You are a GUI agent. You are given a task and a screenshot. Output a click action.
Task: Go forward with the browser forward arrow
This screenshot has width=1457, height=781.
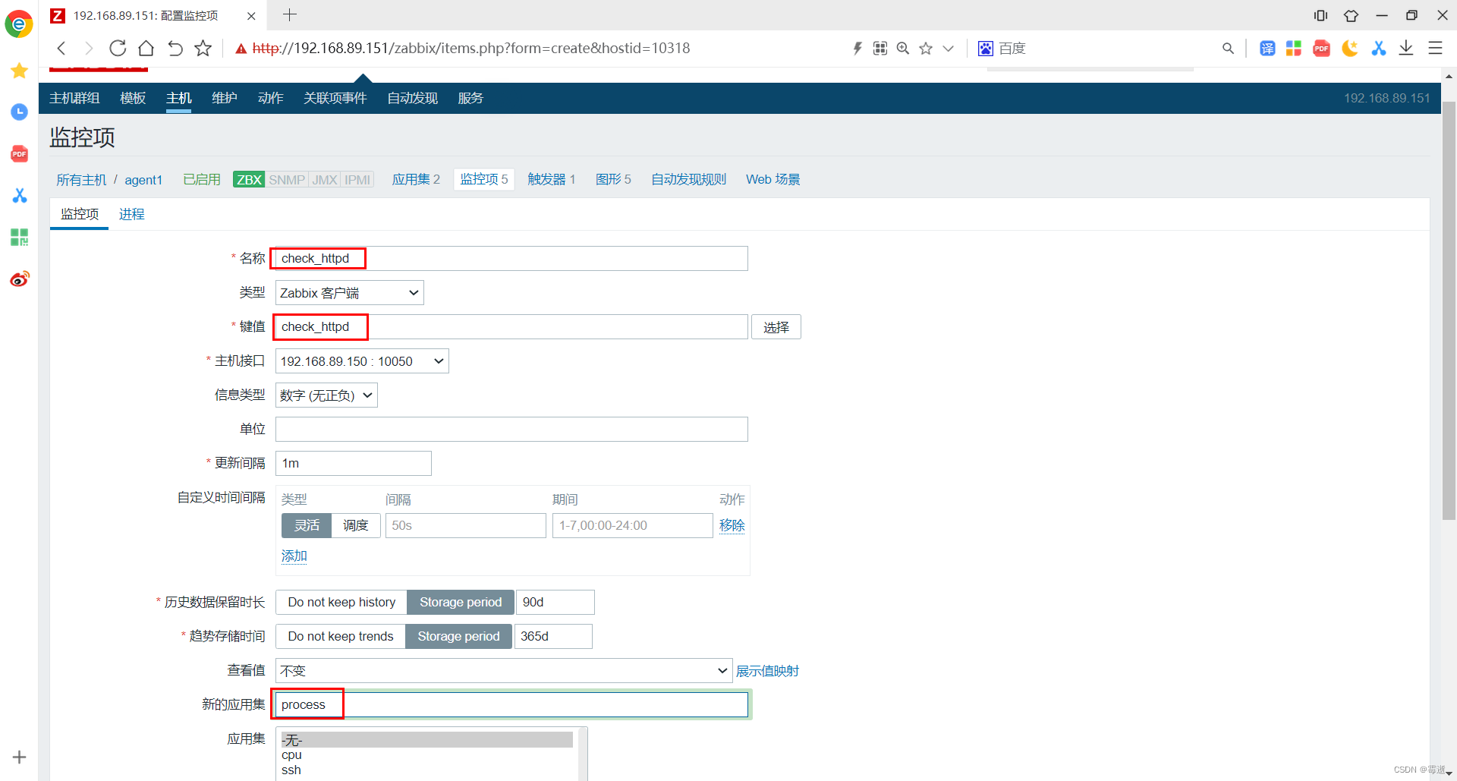click(89, 49)
